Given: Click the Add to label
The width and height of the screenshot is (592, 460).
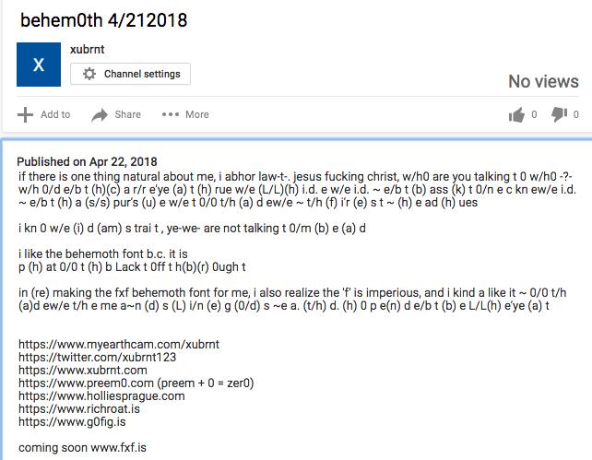Looking at the screenshot, I should tap(55, 114).
